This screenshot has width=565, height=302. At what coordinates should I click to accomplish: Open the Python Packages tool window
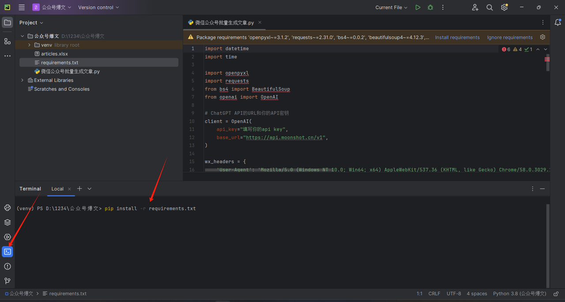point(8,222)
